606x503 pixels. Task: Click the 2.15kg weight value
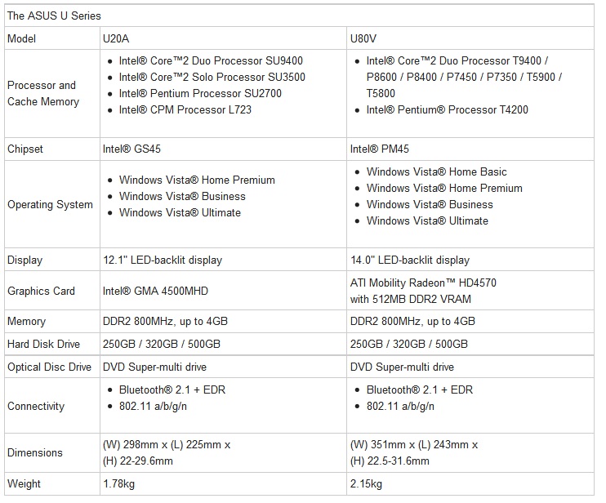(x=366, y=483)
